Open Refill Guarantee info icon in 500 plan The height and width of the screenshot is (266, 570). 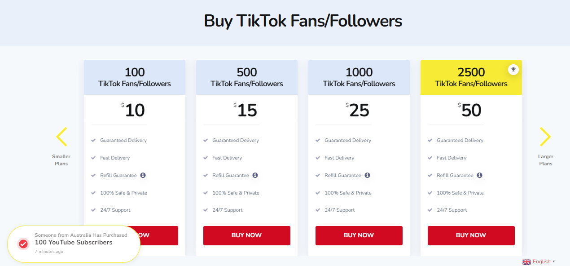tap(255, 175)
